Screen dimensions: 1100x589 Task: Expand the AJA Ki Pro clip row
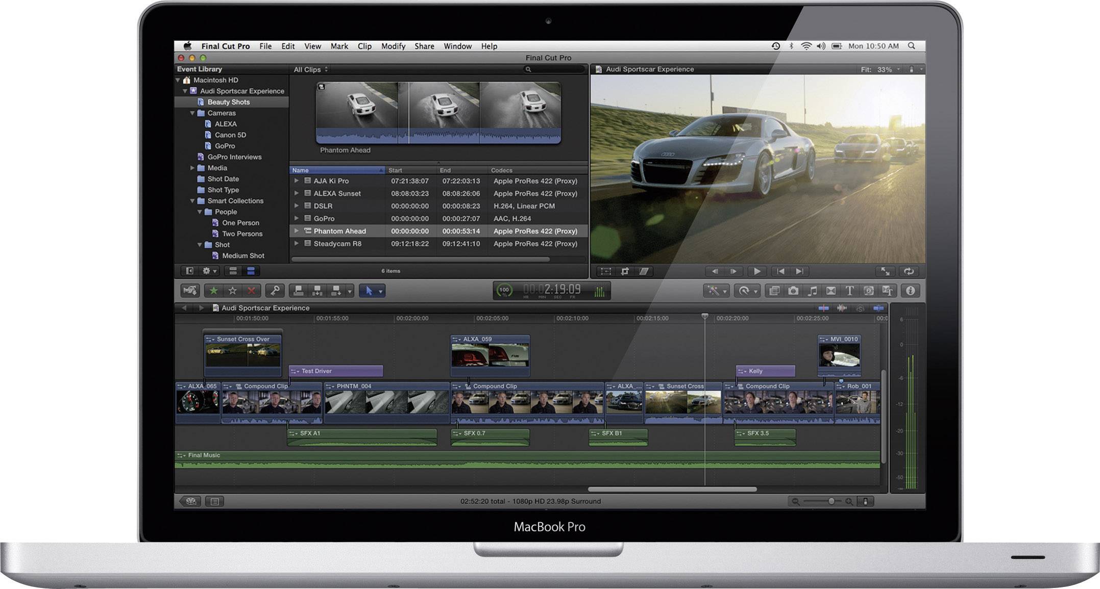(296, 181)
